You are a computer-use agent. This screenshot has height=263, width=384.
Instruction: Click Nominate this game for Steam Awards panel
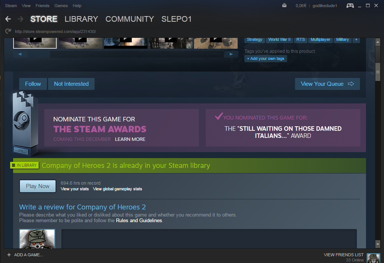pos(122,128)
